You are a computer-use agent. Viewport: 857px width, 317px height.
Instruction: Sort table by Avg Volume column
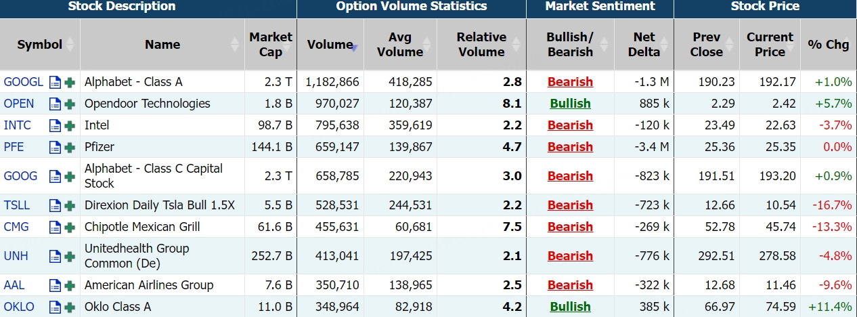point(400,45)
